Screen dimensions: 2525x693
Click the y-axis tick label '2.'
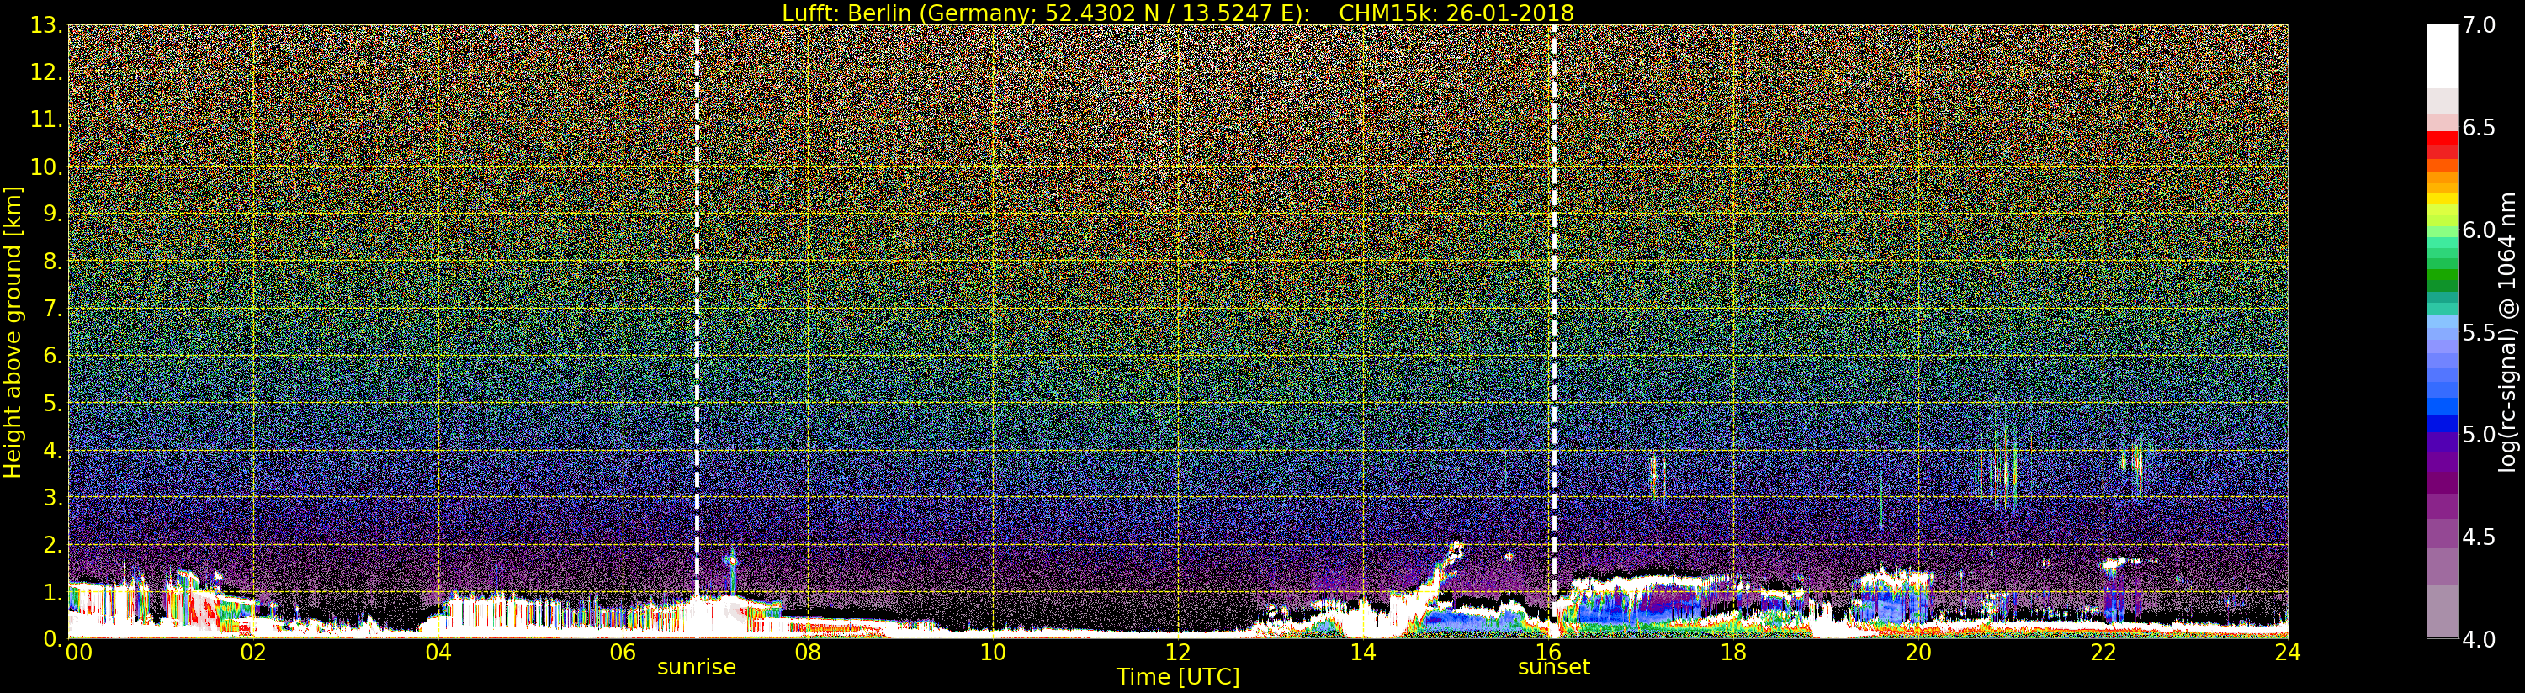click(x=52, y=545)
